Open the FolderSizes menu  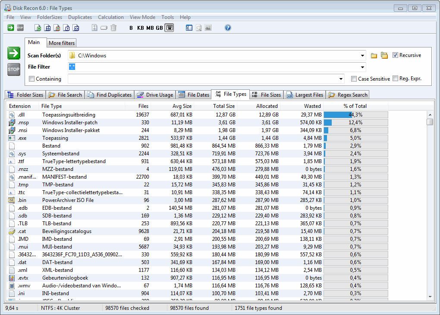tap(50, 17)
